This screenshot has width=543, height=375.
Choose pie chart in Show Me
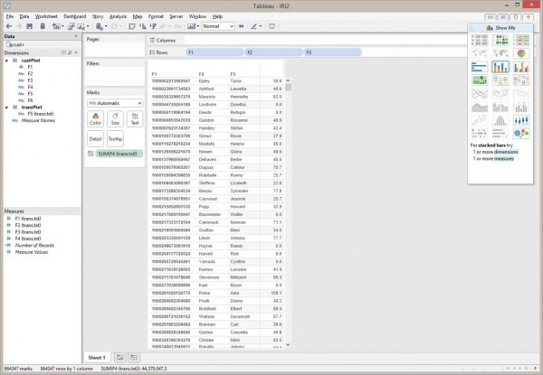[521, 53]
